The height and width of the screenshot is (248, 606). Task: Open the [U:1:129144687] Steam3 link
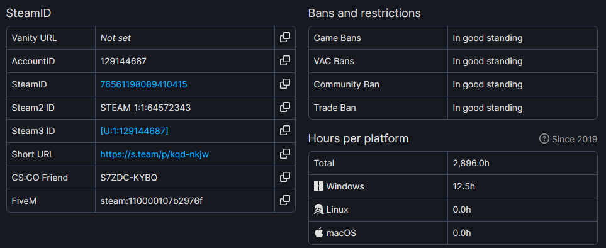(134, 131)
